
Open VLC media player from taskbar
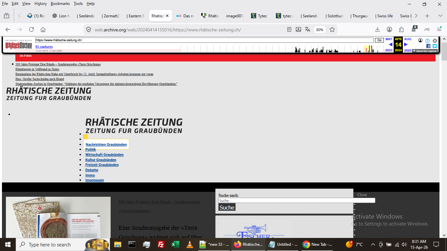click(x=190, y=244)
